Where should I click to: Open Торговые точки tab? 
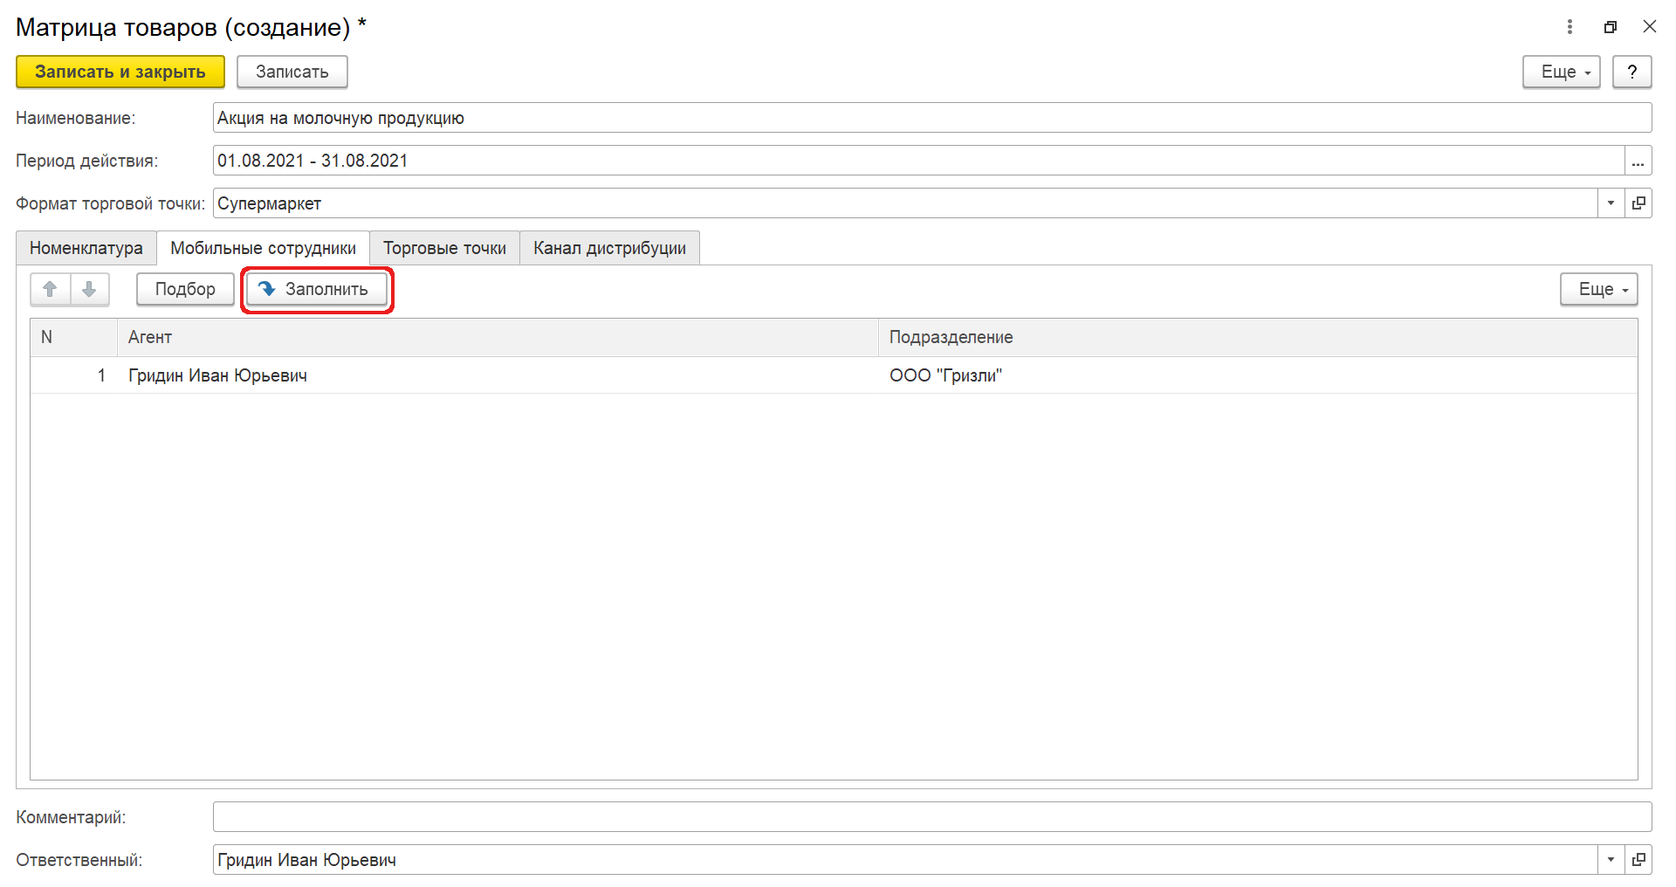click(x=445, y=248)
